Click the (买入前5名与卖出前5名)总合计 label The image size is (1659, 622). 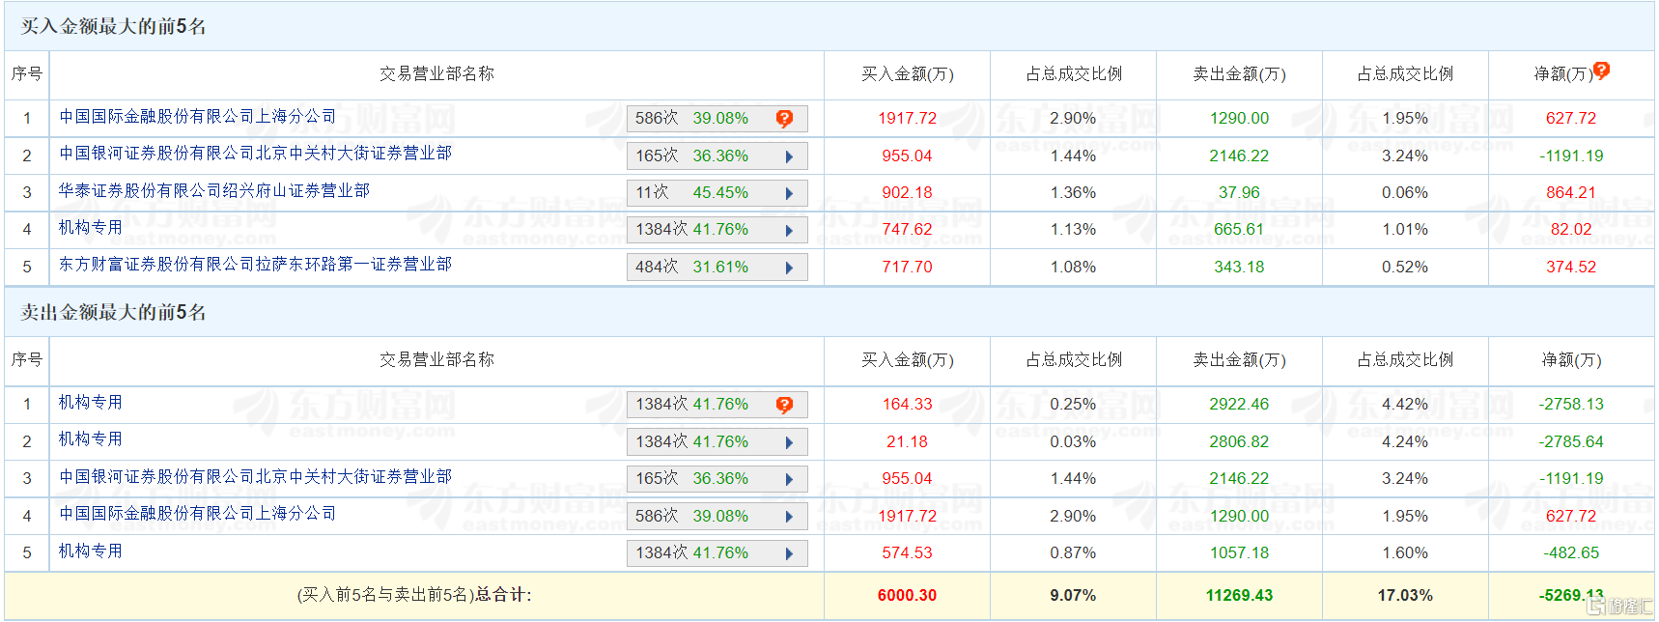(414, 594)
